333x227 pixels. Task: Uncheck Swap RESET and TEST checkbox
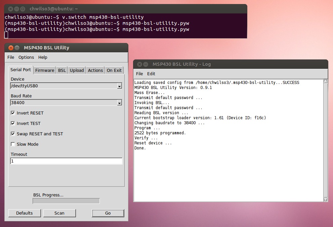point(13,134)
